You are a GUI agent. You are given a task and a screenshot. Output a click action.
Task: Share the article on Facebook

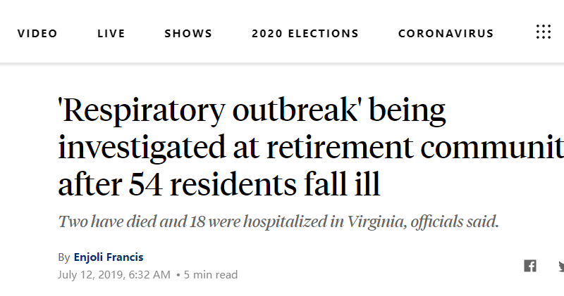click(529, 266)
